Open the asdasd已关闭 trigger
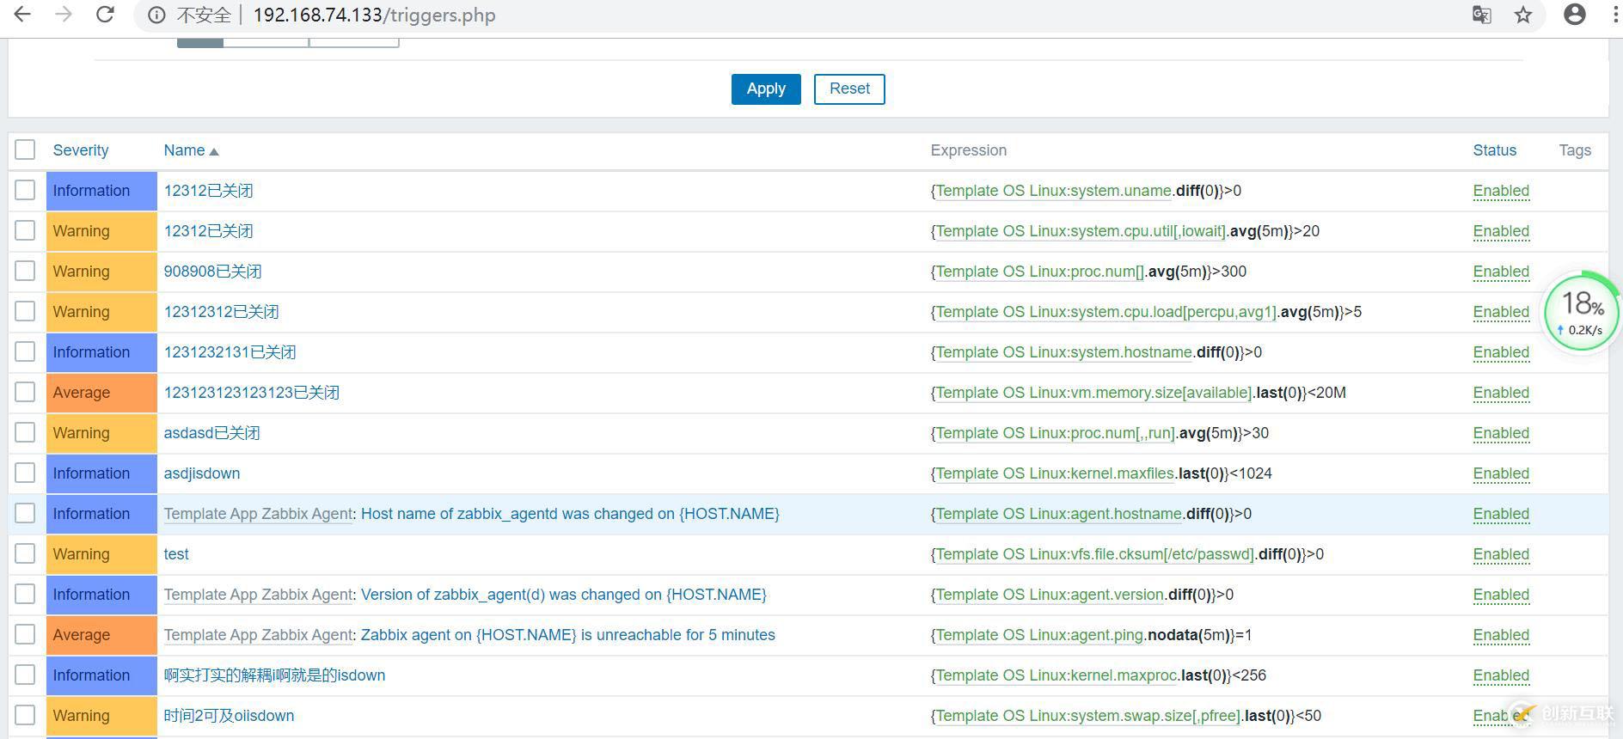Image resolution: width=1623 pixels, height=739 pixels. click(x=211, y=433)
